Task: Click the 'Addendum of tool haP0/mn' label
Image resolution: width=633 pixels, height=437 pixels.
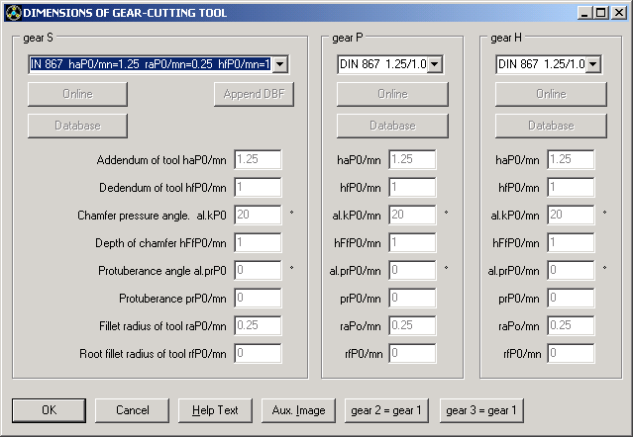Action: pyautogui.click(x=161, y=160)
